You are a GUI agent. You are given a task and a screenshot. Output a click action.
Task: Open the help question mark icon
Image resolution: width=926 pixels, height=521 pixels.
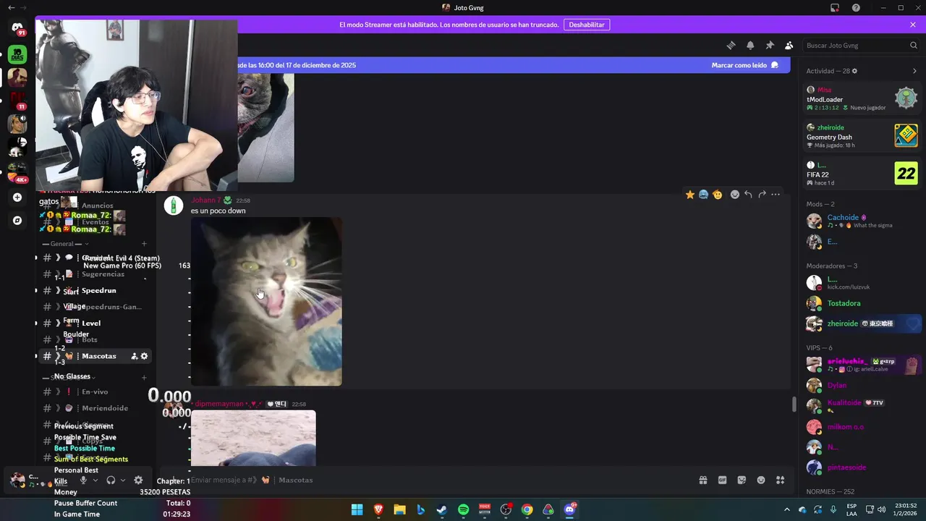856,8
